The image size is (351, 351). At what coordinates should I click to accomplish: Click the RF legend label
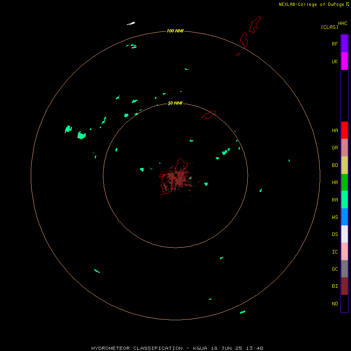[x=335, y=44]
